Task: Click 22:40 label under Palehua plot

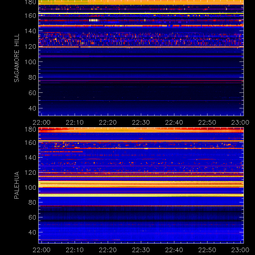Action: 174,250
